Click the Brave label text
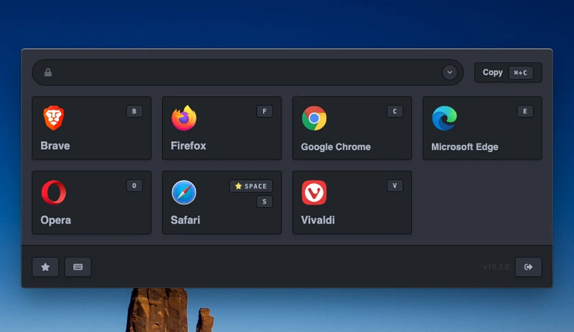The image size is (574, 332). (x=56, y=145)
